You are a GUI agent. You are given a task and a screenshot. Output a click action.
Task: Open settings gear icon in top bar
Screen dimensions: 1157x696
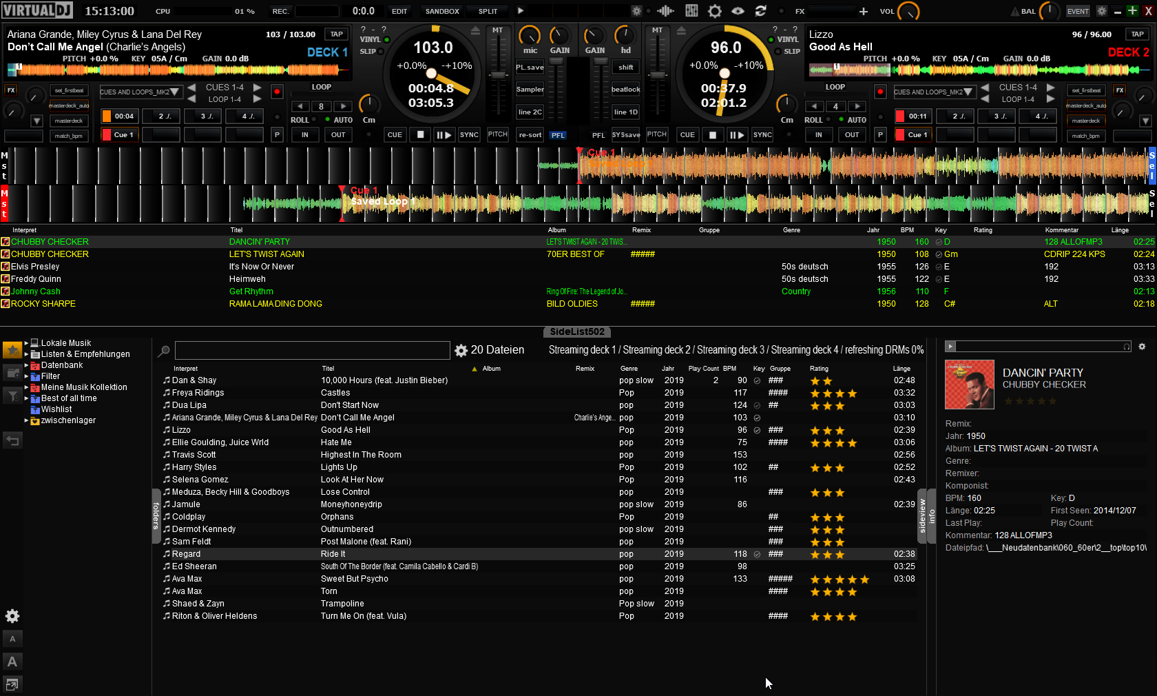[x=715, y=11]
